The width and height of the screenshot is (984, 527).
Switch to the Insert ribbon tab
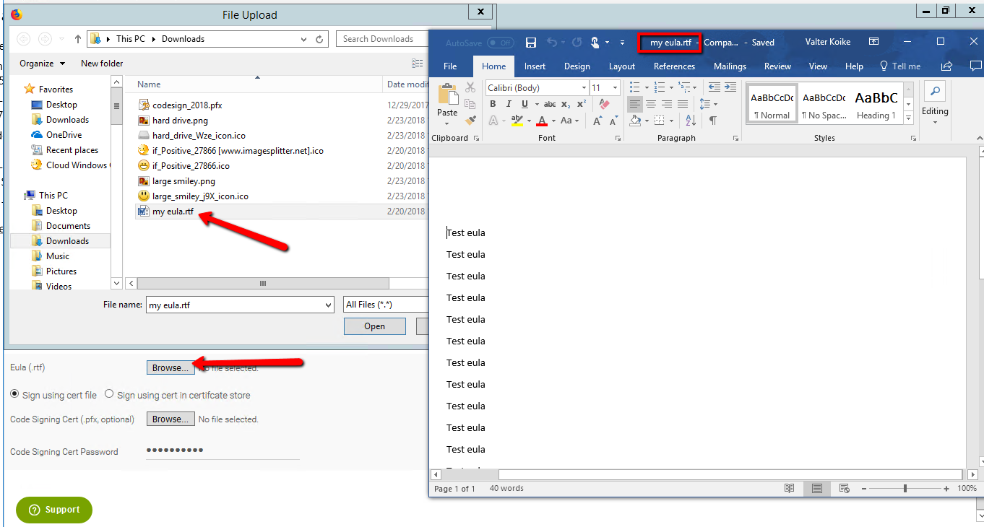pos(535,66)
